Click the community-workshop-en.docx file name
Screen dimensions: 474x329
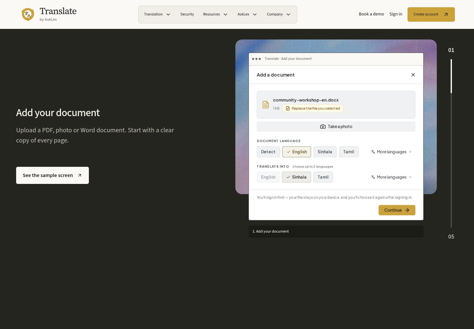click(x=306, y=100)
